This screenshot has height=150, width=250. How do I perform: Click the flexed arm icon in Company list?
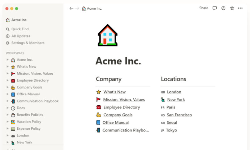coord(99,115)
